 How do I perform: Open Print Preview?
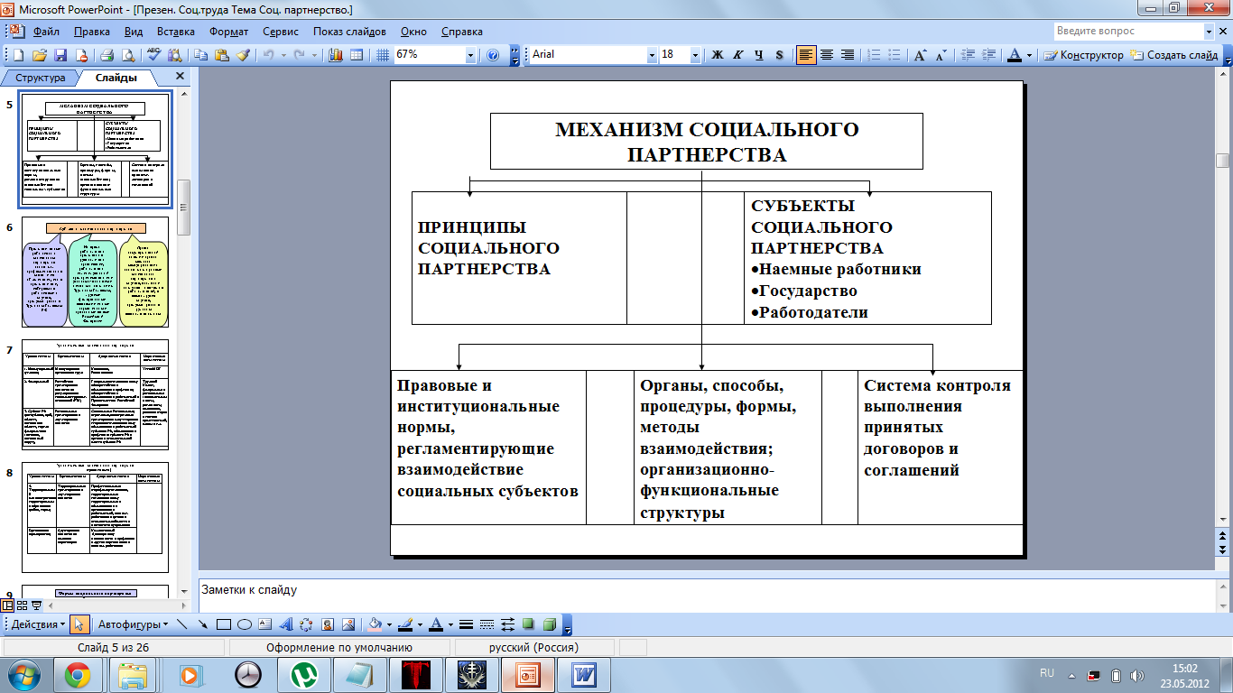tap(128, 54)
